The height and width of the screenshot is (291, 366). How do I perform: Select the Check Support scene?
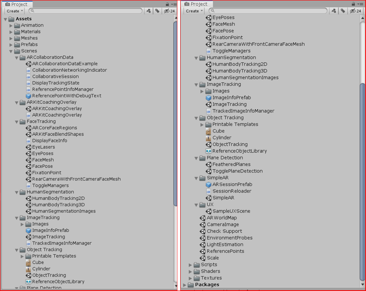pyautogui.click(x=224, y=231)
